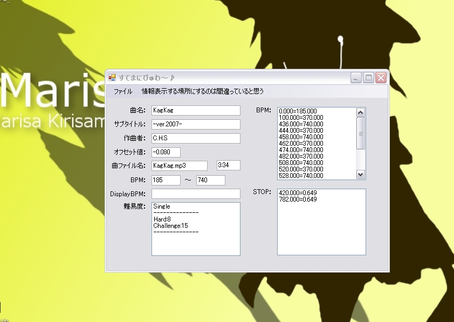The image size is (454, 322).
Task: Click the BPM list scrollbar thumb
Action: coord(361,133)
